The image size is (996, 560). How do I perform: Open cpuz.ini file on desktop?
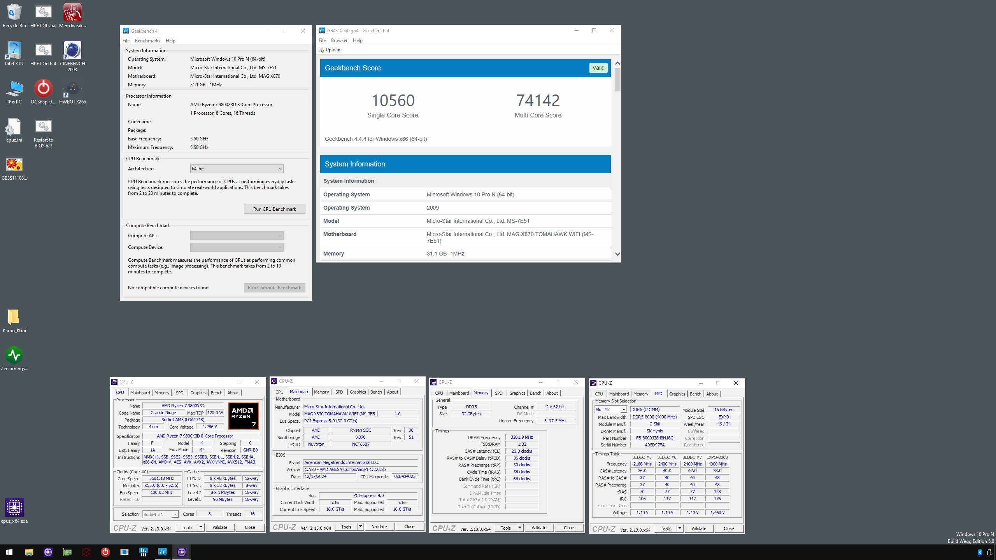14,130
